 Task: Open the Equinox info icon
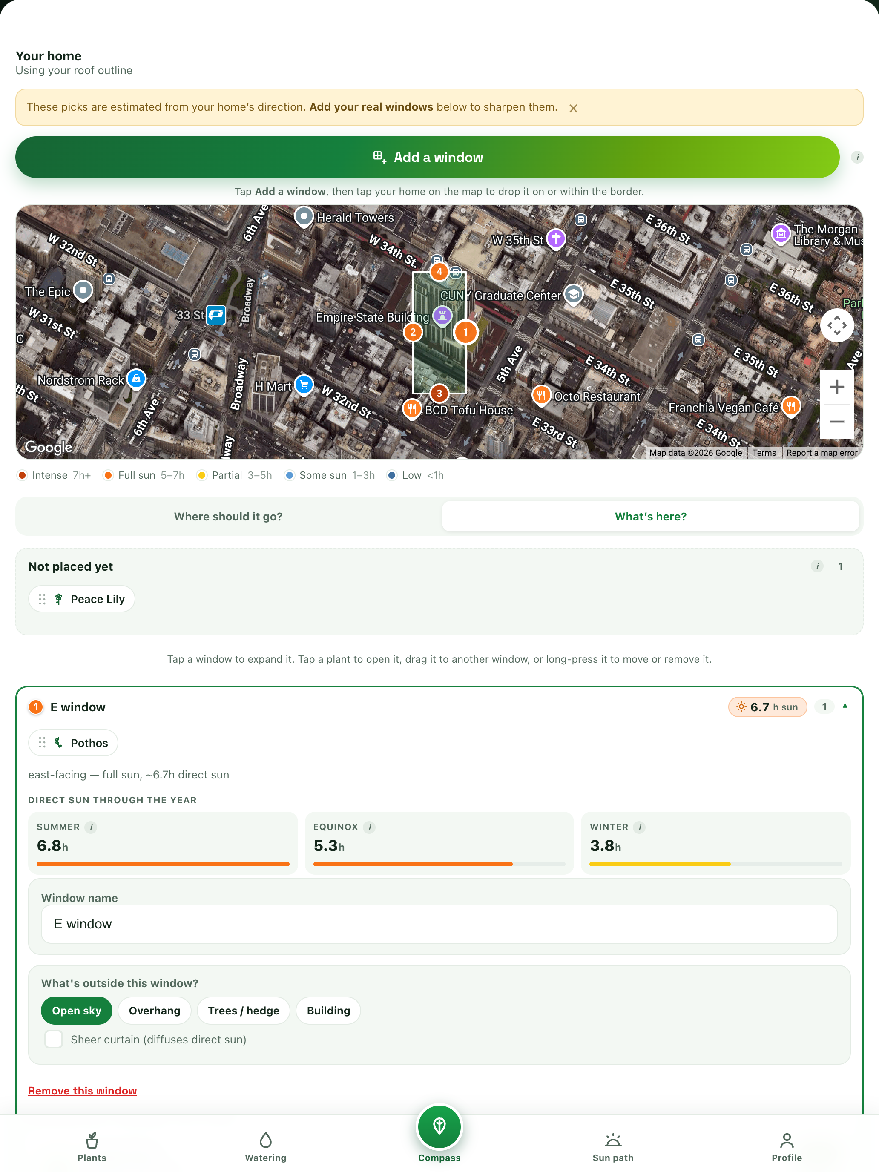click(x=369, y=827)
